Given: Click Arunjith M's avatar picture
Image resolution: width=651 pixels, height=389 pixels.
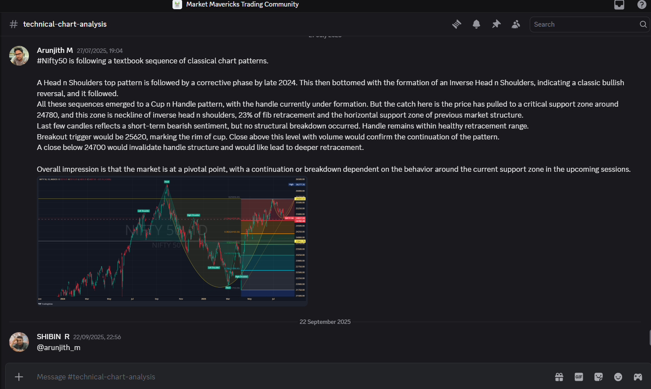Looking at the screenshot, I should 19,56.
